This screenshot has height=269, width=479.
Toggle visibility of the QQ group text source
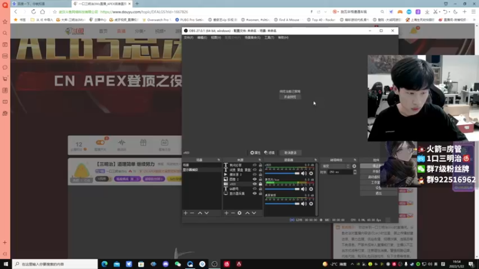click(x=254, y=189)
